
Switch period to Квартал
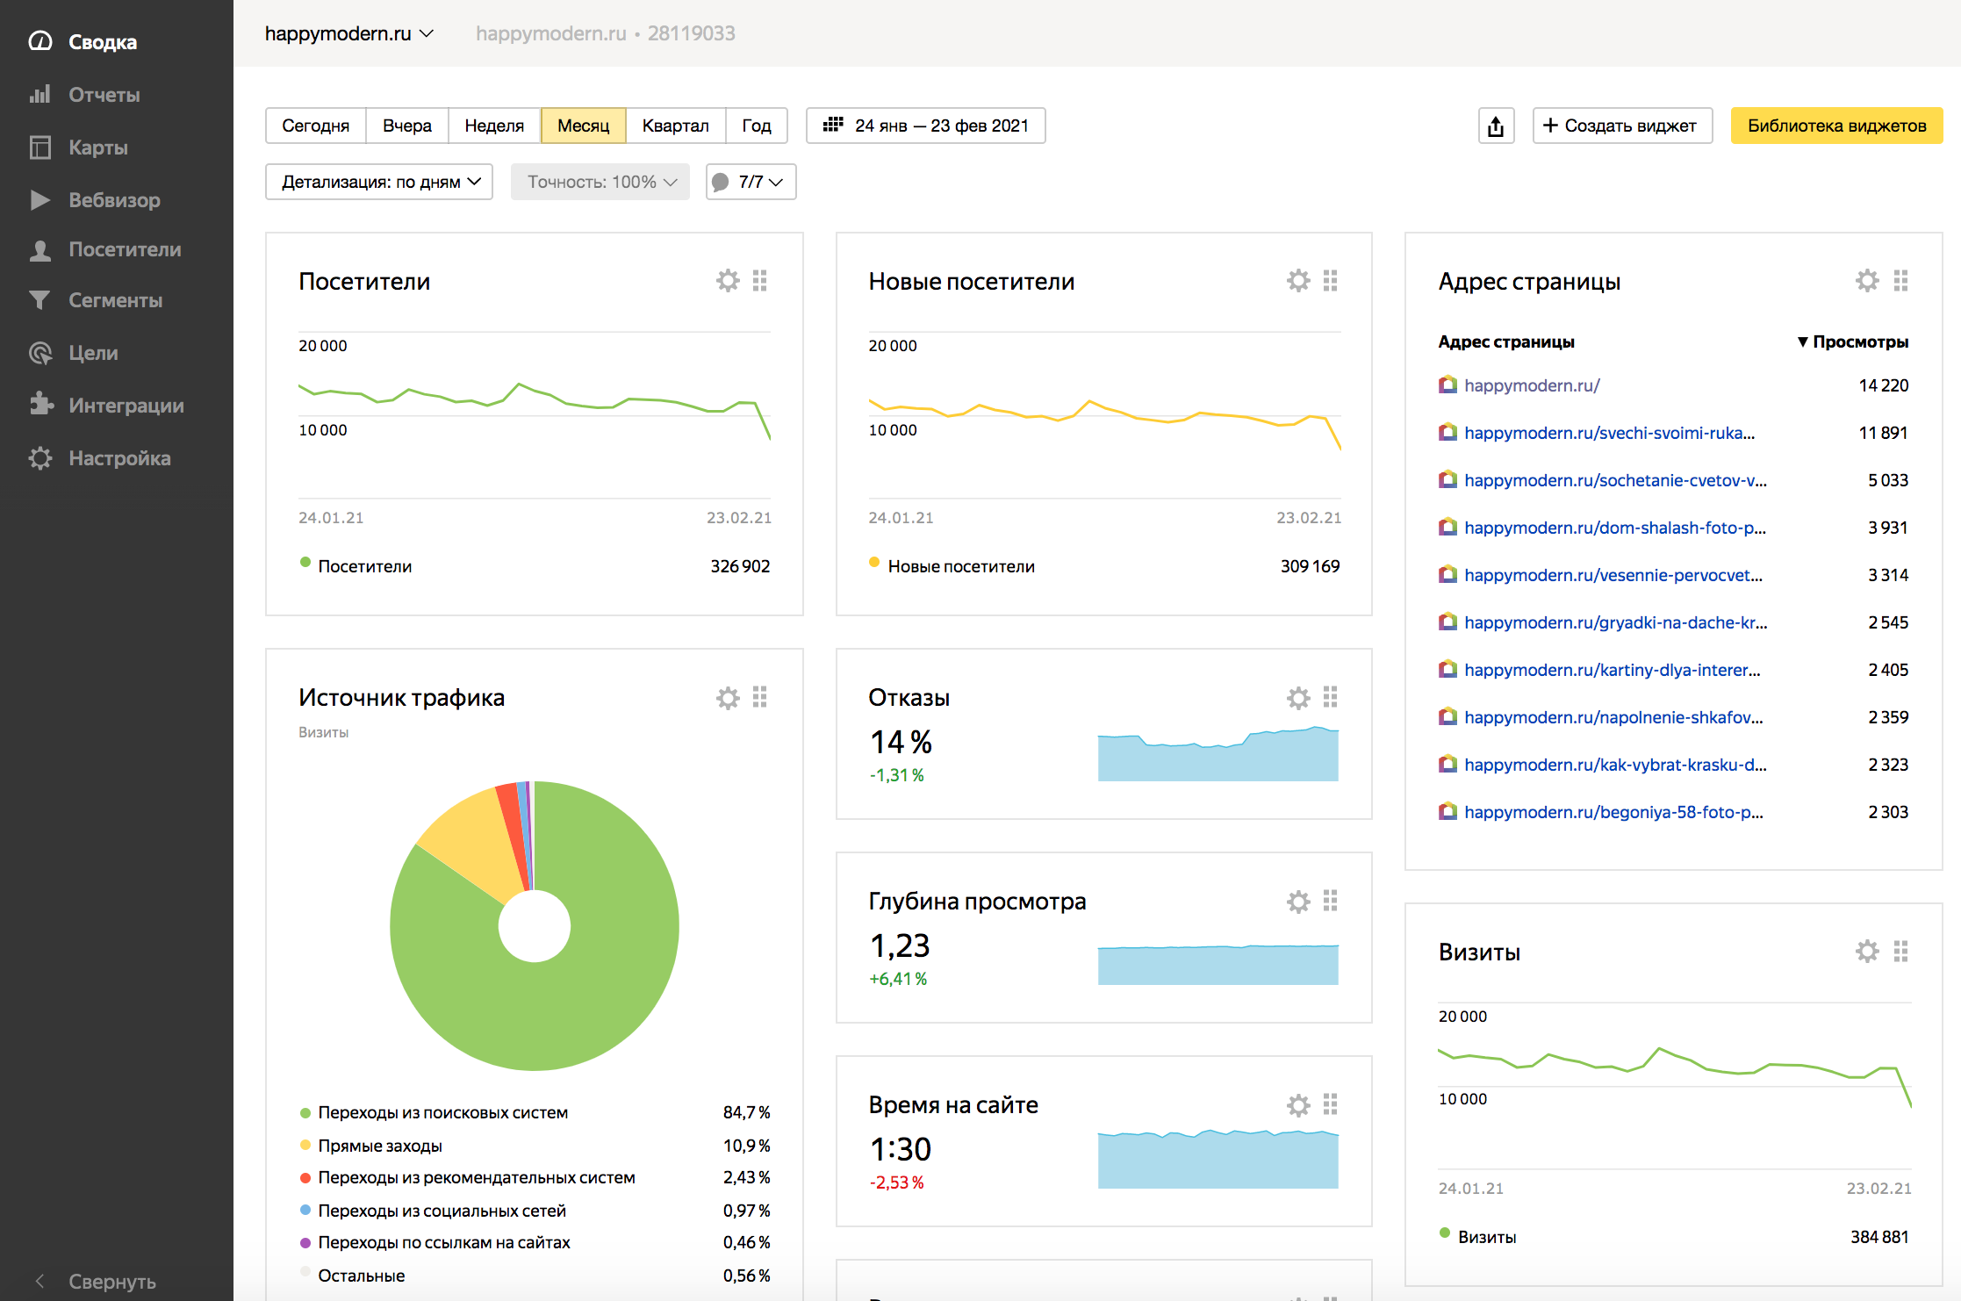tap(675, 126)
